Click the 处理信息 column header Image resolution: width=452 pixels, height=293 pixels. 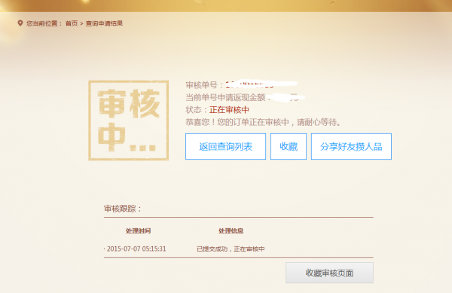click(x=231, y=230)
